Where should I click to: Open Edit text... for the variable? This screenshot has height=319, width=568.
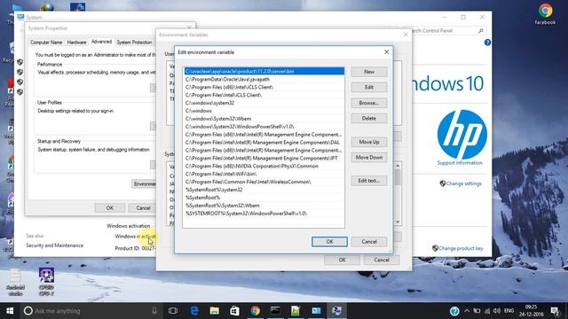pos(369,181)
